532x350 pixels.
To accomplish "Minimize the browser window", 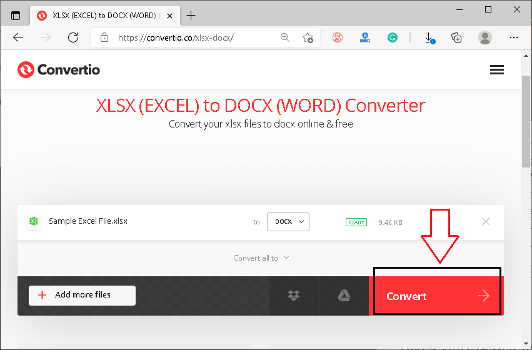I will (x=459, y=9).
